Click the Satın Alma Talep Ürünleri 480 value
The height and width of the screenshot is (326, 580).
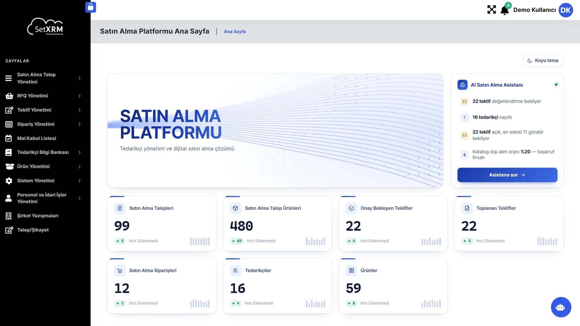(241, 226)
